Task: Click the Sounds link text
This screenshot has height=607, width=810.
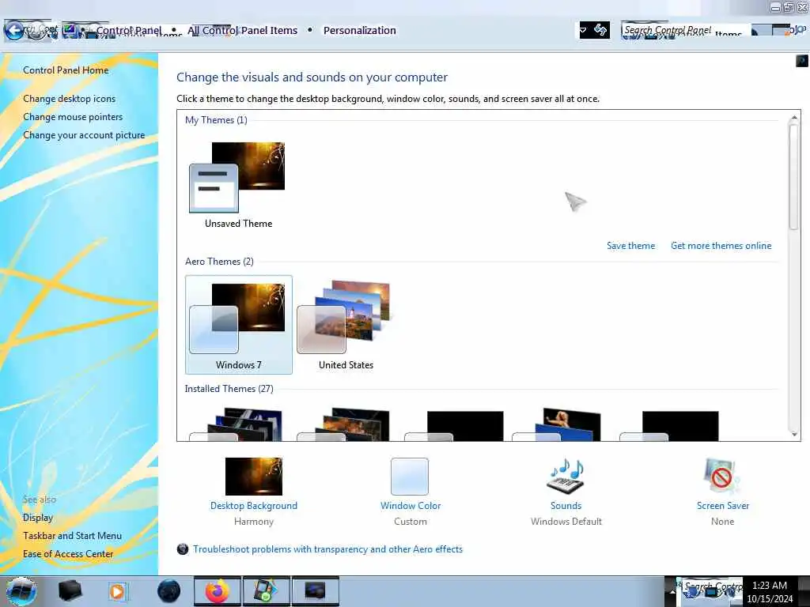Action: point(566,506)
